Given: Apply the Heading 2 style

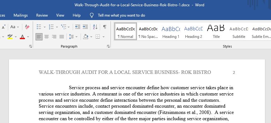Looking at the screenshot, I should [x=193, y=31].
